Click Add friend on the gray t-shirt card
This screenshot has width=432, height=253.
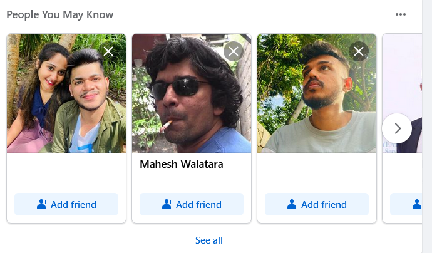(x=317, y=204)
